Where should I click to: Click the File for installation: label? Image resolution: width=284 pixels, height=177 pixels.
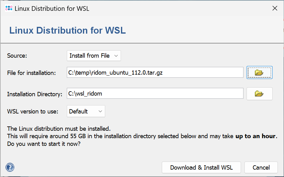tap(32, 73)
